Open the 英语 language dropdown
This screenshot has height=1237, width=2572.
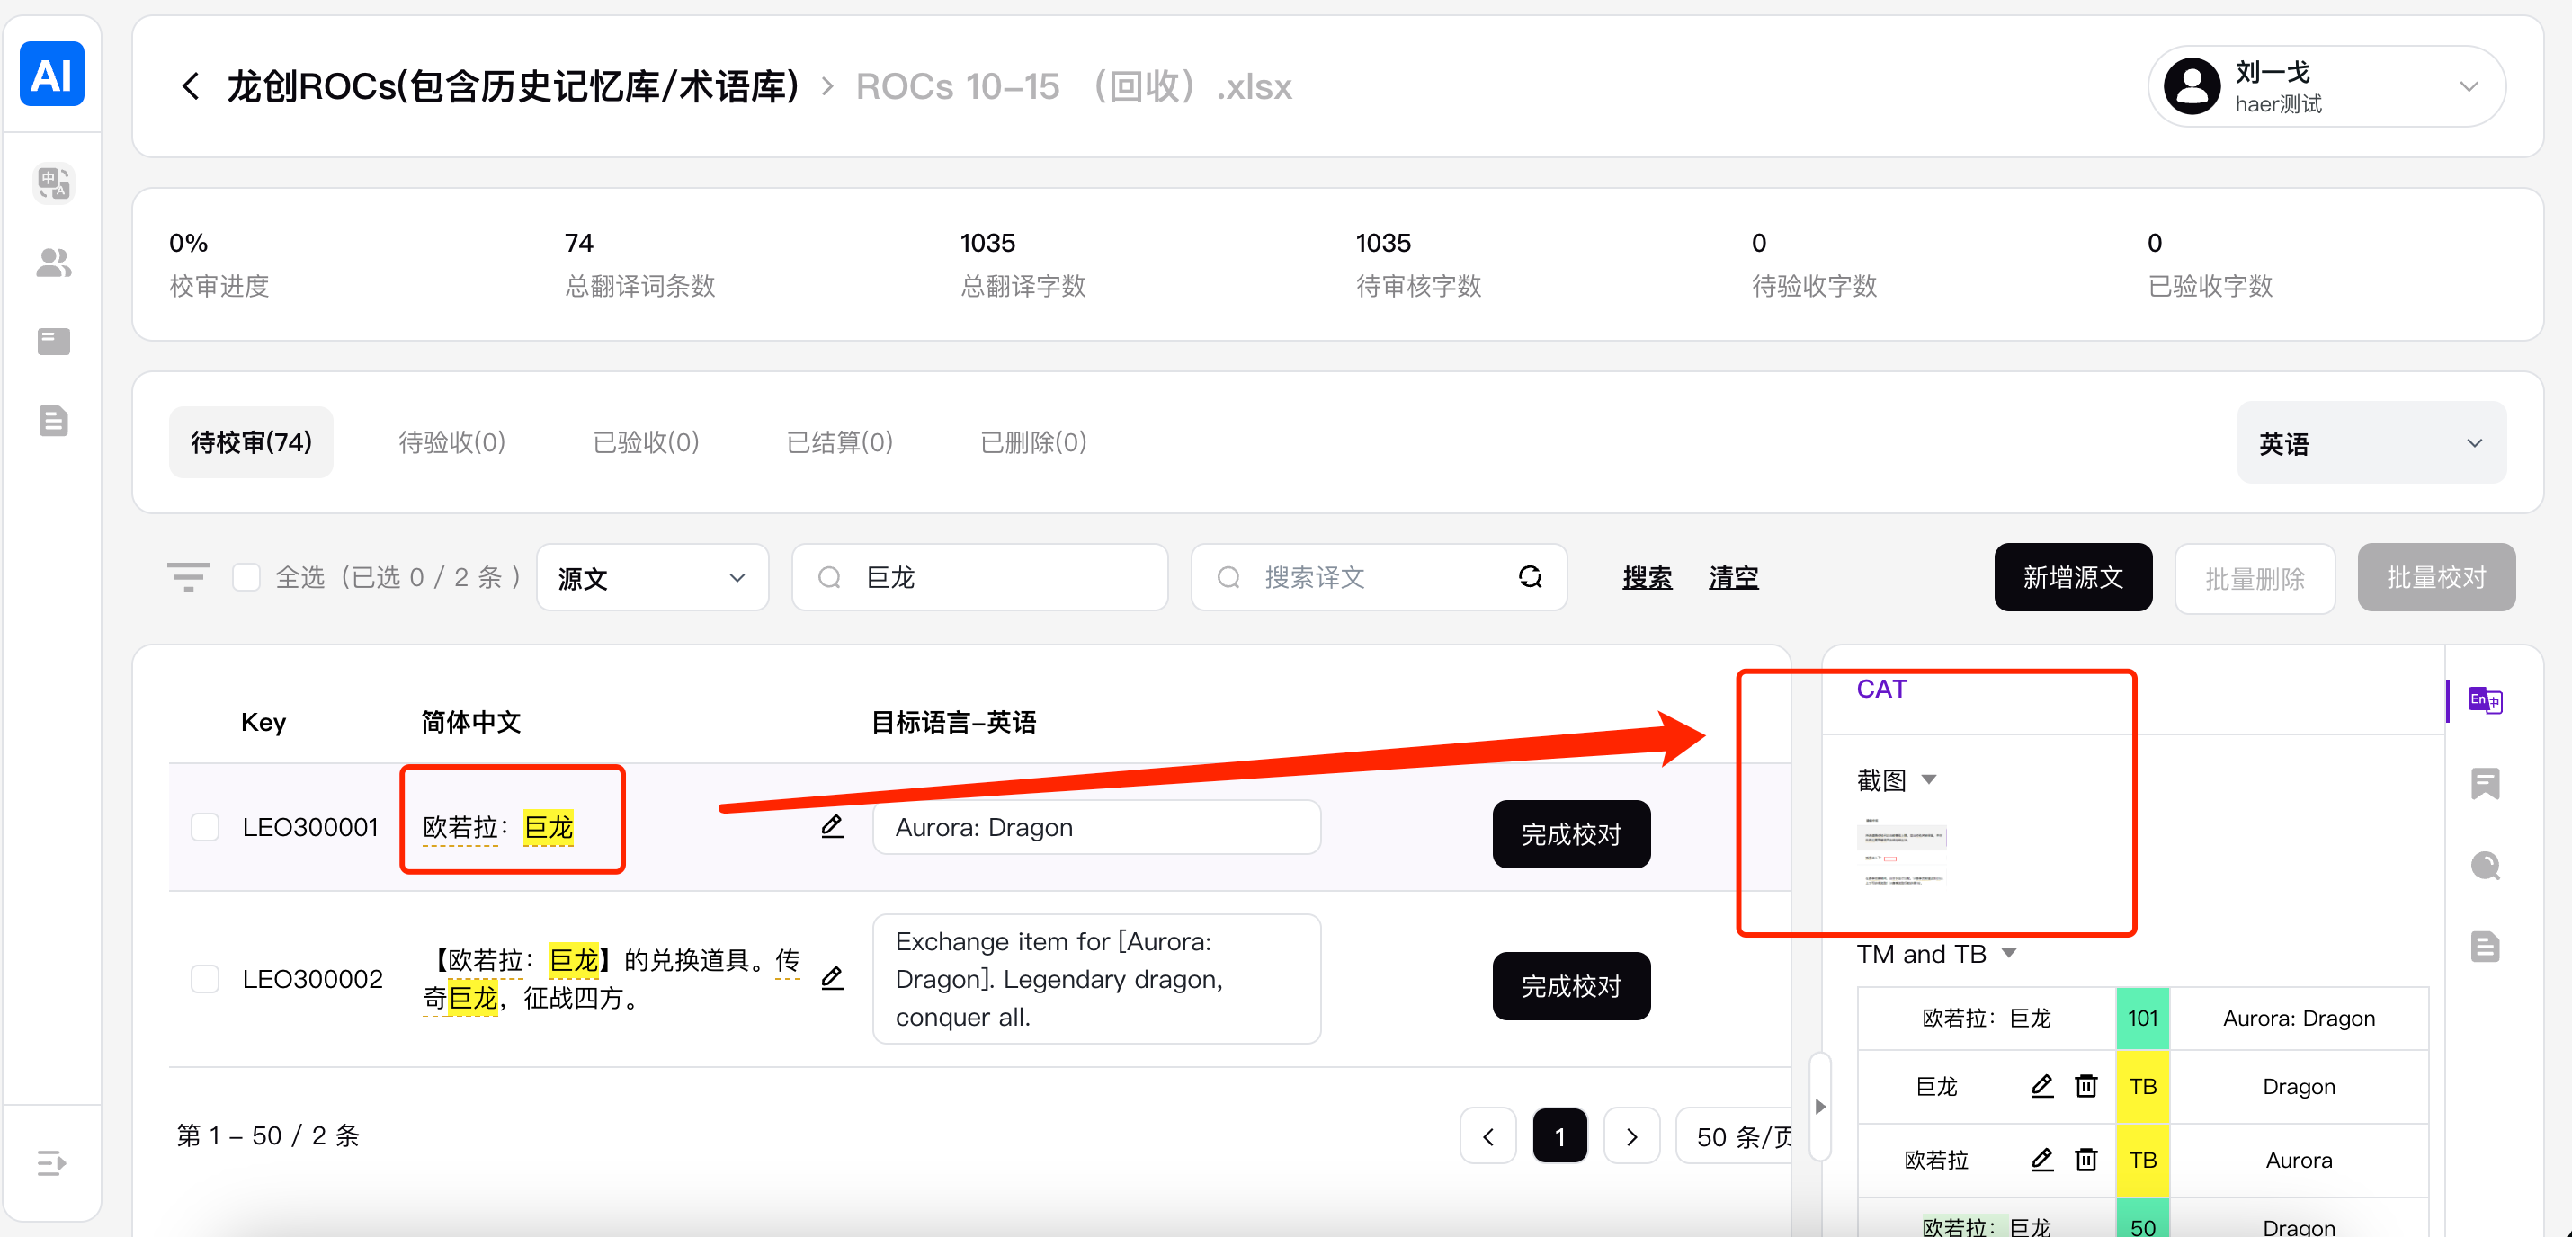2371,443
